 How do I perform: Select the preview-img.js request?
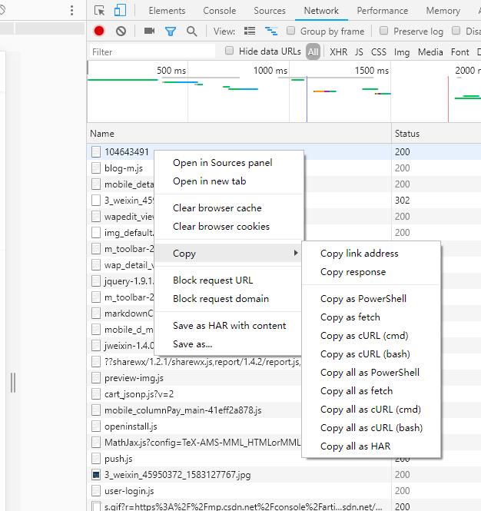134,378
